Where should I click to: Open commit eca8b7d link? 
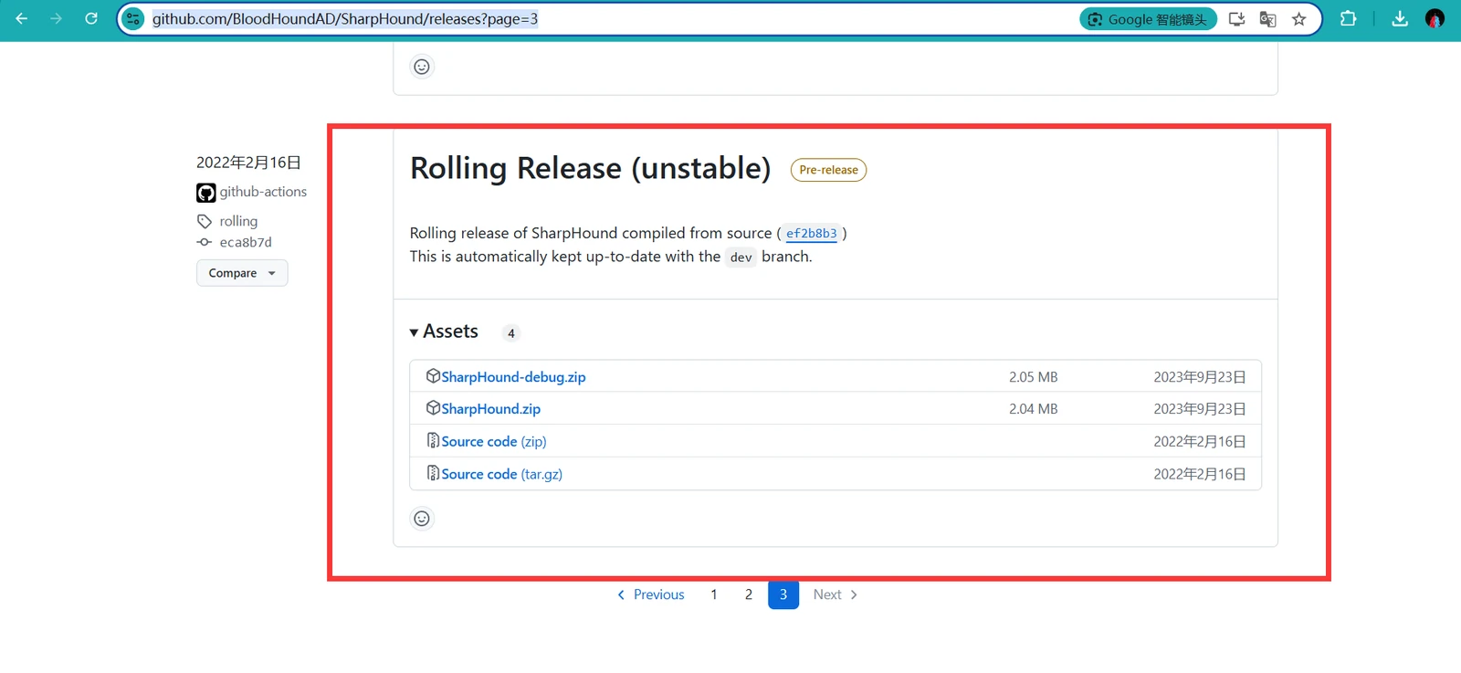246,242
